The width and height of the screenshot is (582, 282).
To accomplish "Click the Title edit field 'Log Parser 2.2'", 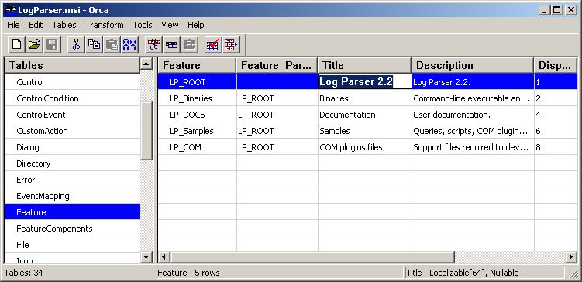I will point(365,81).
